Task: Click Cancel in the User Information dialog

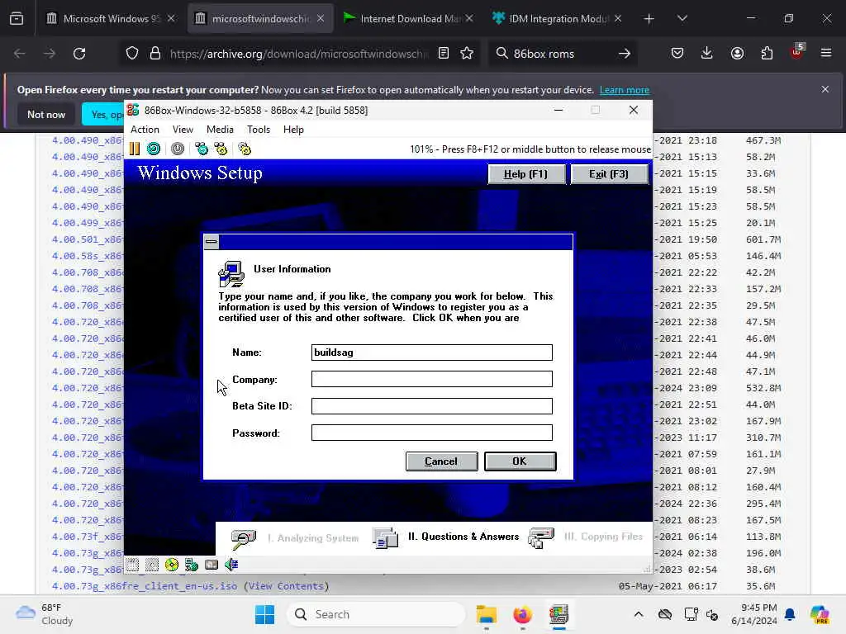Action: (441, 461)
